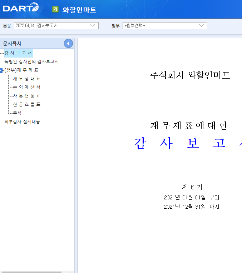The image size is (242, 273).
Task: Click the DART logo
Action: (21, 7)
